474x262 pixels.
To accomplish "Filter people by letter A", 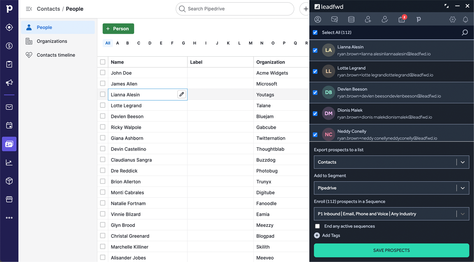I will click(x=117, y=43).
